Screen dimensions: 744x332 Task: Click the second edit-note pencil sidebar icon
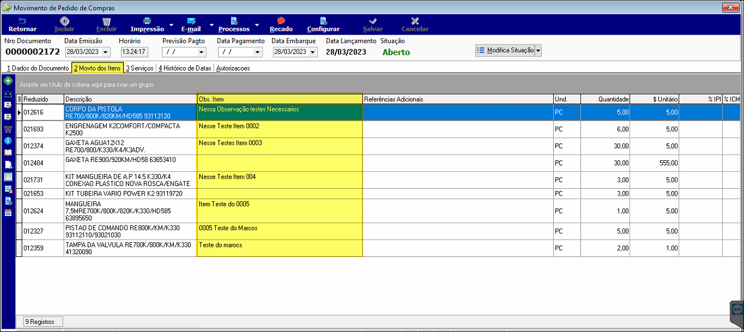(x=8, y=117)
